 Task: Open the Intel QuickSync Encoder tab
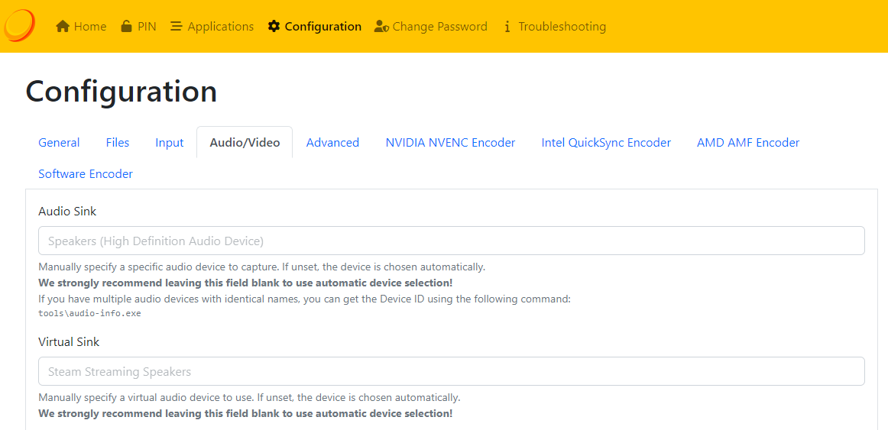pyautogui.click(x=606, y=143)
